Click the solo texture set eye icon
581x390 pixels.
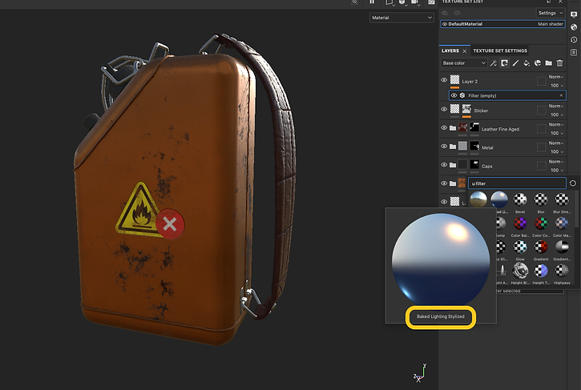coord(445,13)
